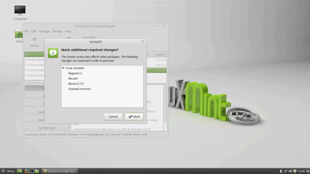Click the Architecture filter button in Synaptic
The image size is (310, 174).
point(47,128)
